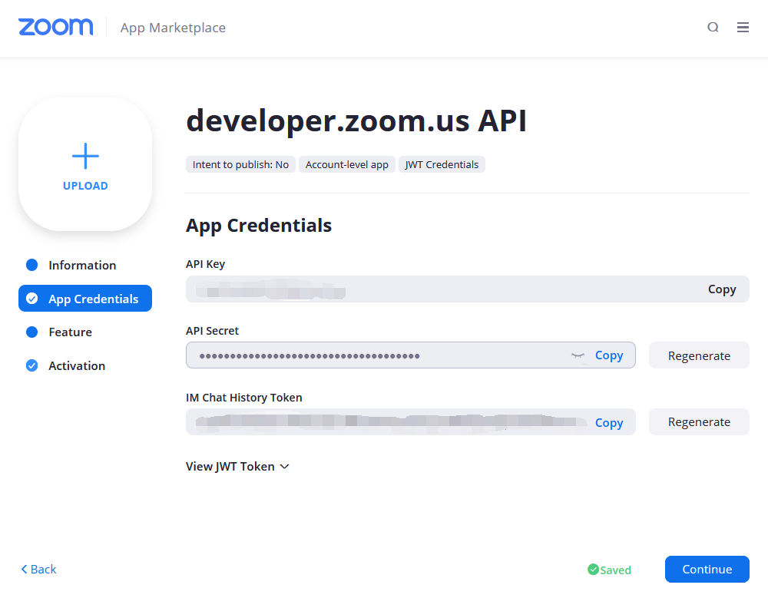Click the Continue button
The image size is (768, 598).
707,569
